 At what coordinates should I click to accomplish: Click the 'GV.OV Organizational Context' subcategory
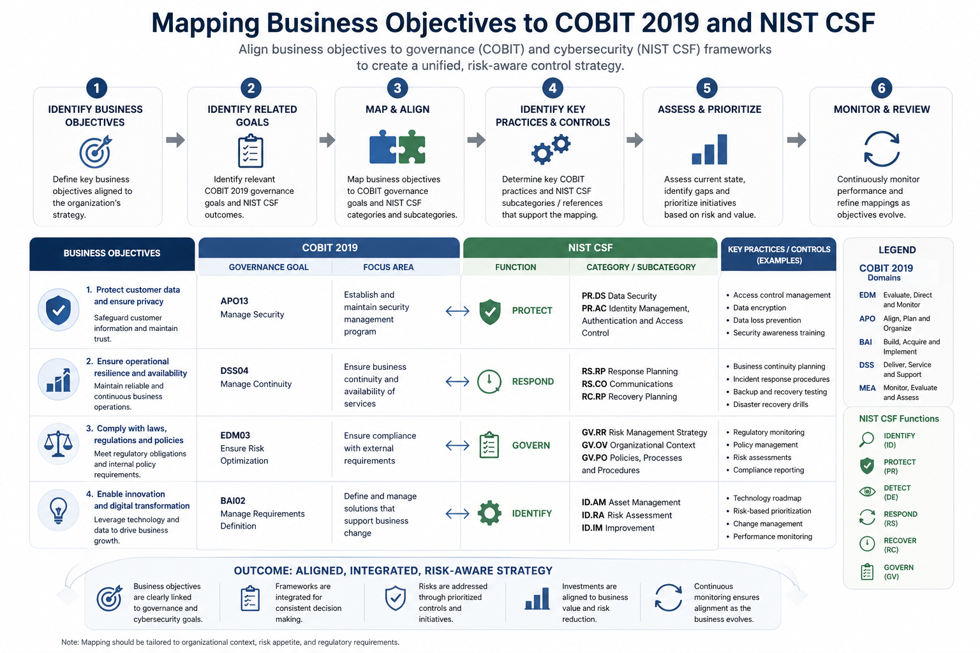click(639, 445)
